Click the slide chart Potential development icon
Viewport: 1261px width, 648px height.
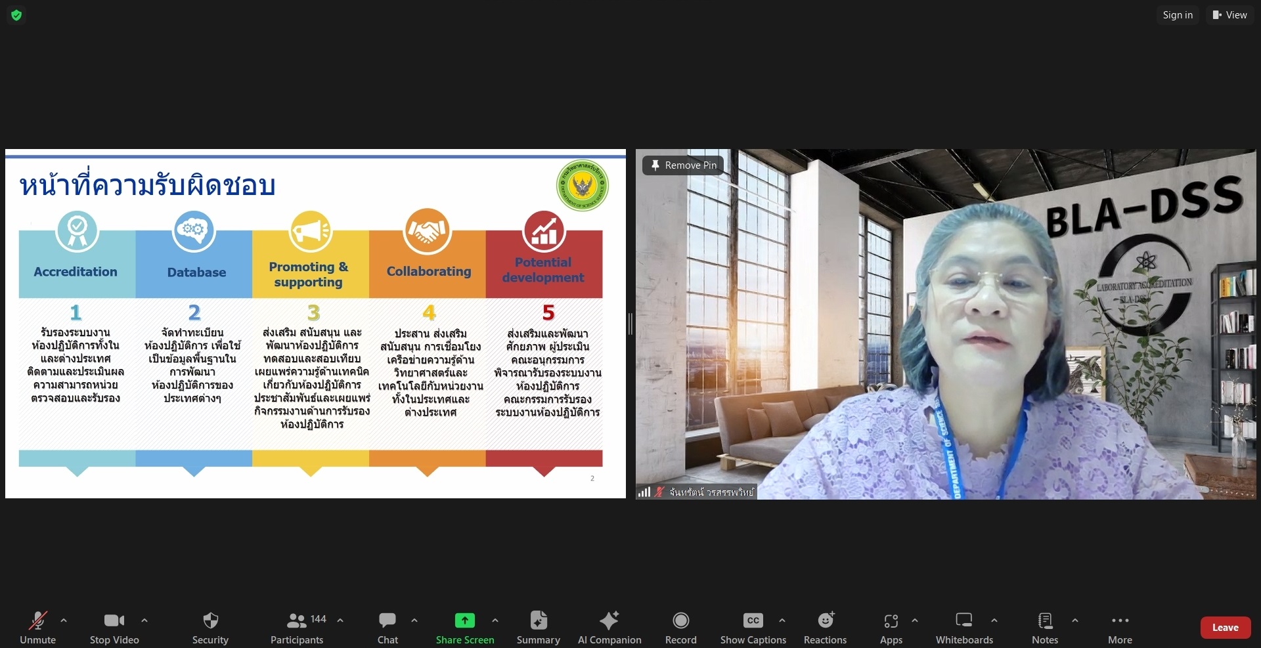544,231
